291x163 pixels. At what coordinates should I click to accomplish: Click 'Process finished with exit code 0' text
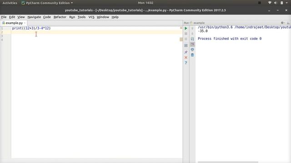click(230, 38)
